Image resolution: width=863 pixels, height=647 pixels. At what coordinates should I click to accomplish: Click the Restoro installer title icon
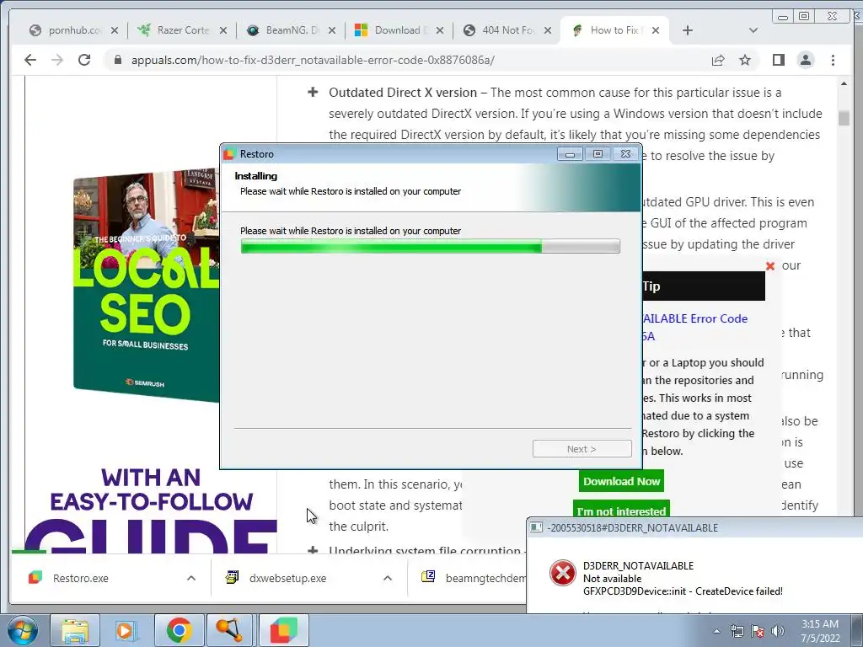(229, 154)
